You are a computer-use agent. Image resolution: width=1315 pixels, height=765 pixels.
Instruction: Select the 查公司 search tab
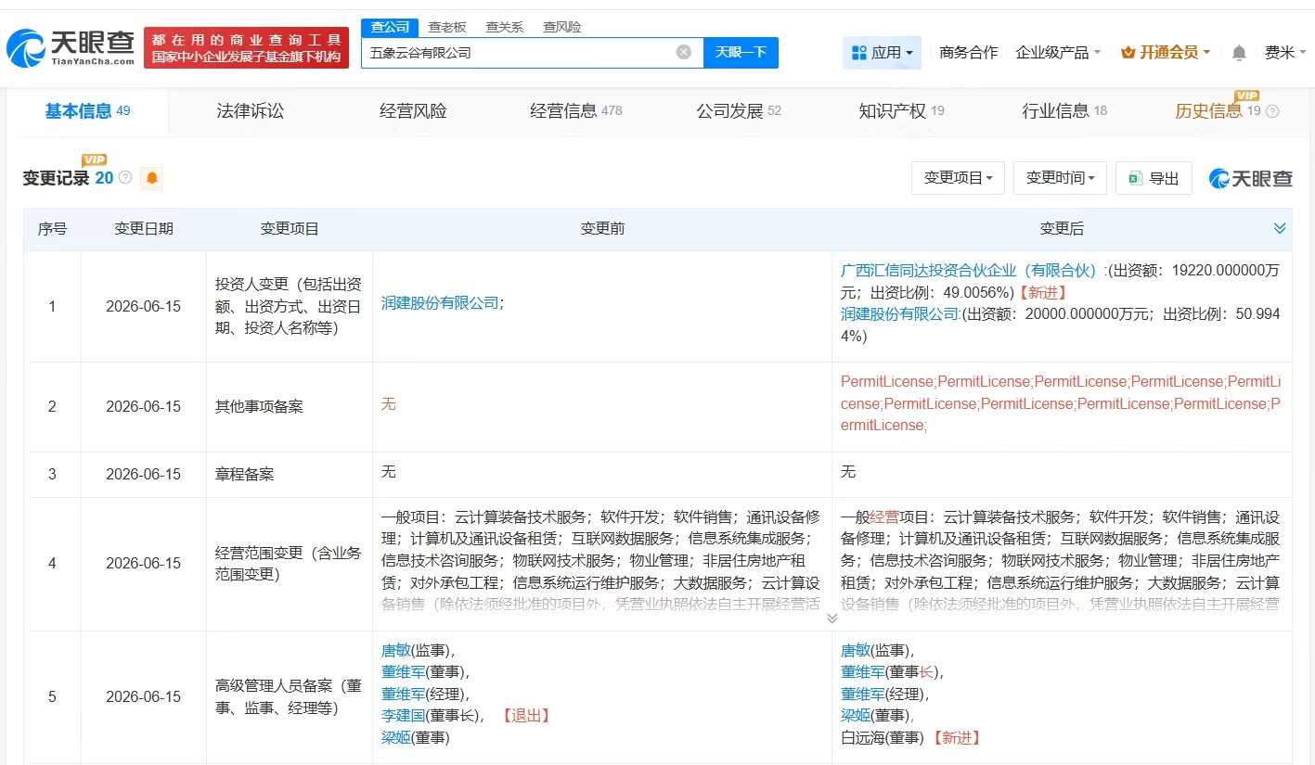pos(390,27)
